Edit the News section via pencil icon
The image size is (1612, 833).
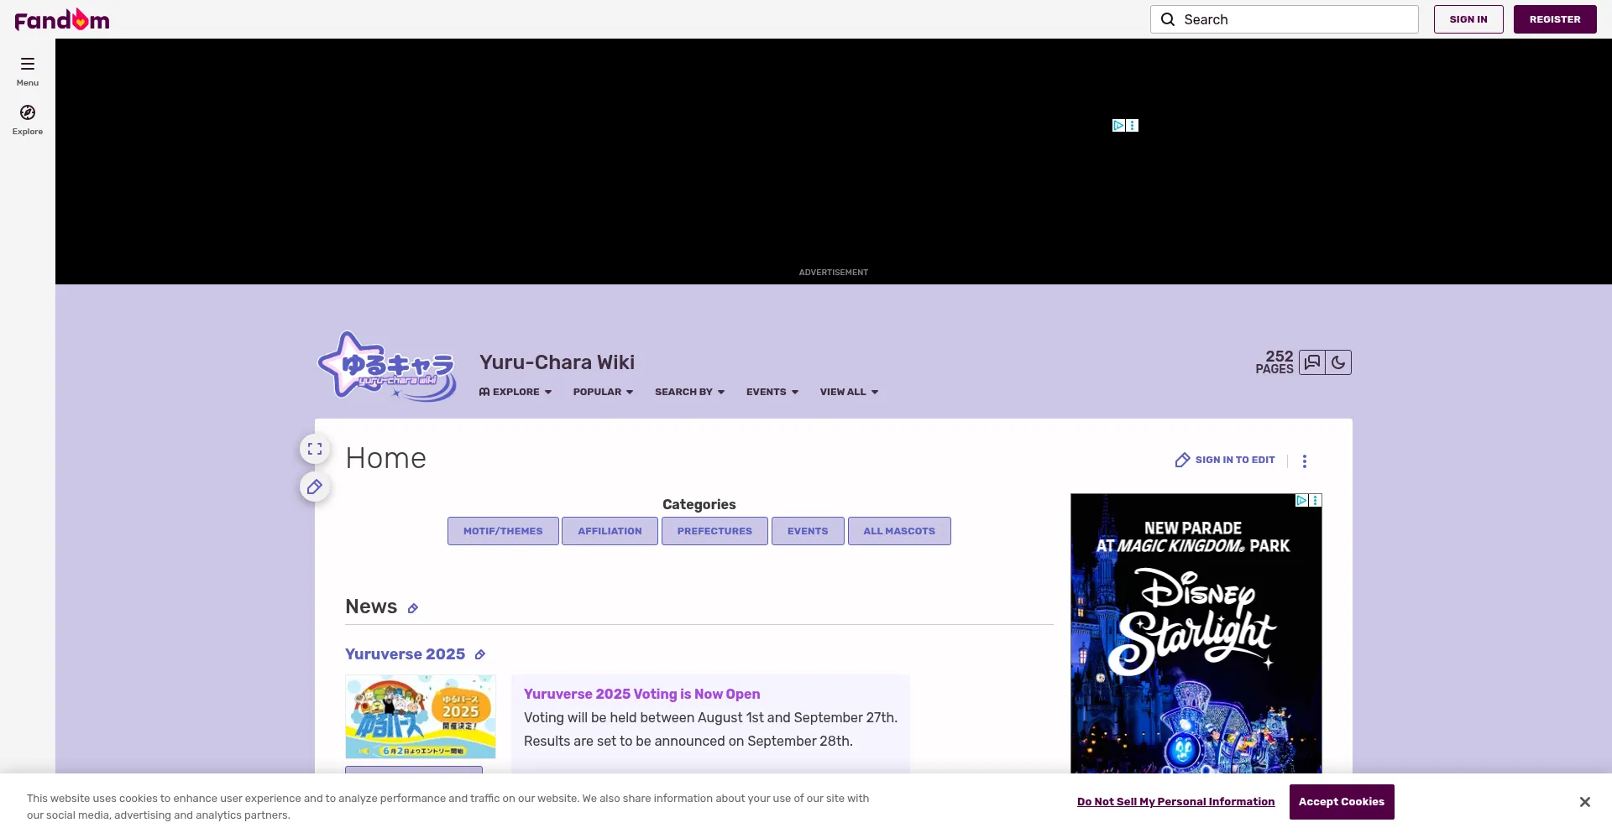pos(413,609)
